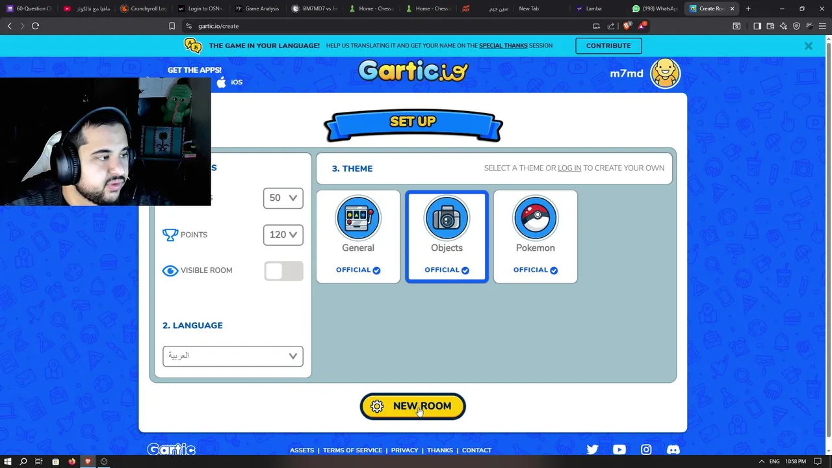Click the Brave browser taskbar icon

[88, 461]
